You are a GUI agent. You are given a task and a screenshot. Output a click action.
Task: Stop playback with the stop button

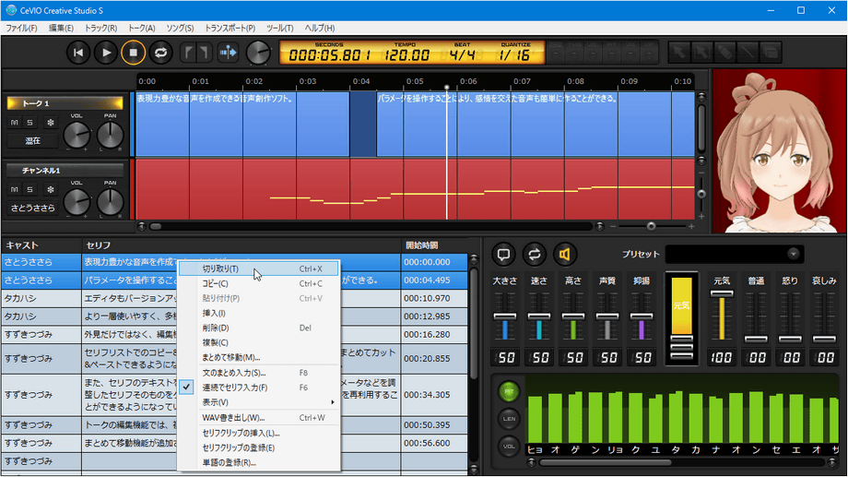(x=133, y=53)
